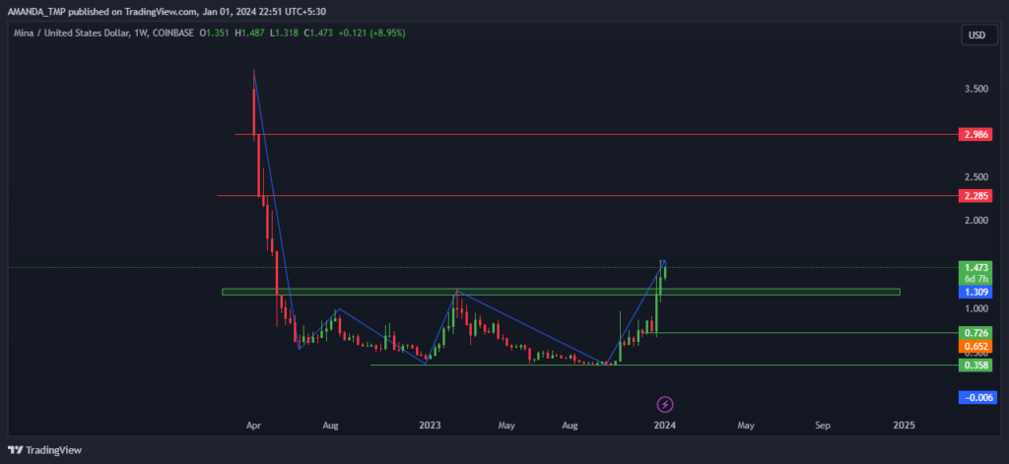Click the current price label 1.473
This screenshot has height=464, width=1009.
point(975,267)
